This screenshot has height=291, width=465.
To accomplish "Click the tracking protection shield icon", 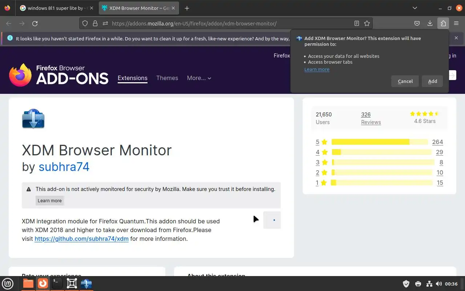I will (x=85, y=23).
